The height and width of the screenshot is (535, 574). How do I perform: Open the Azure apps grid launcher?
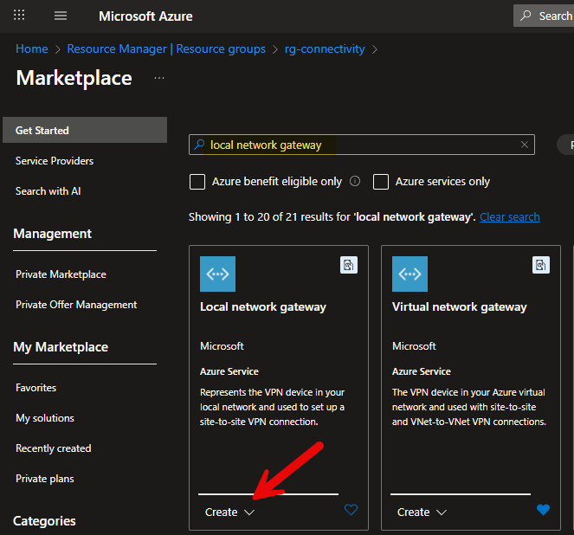tap(19, 16)
